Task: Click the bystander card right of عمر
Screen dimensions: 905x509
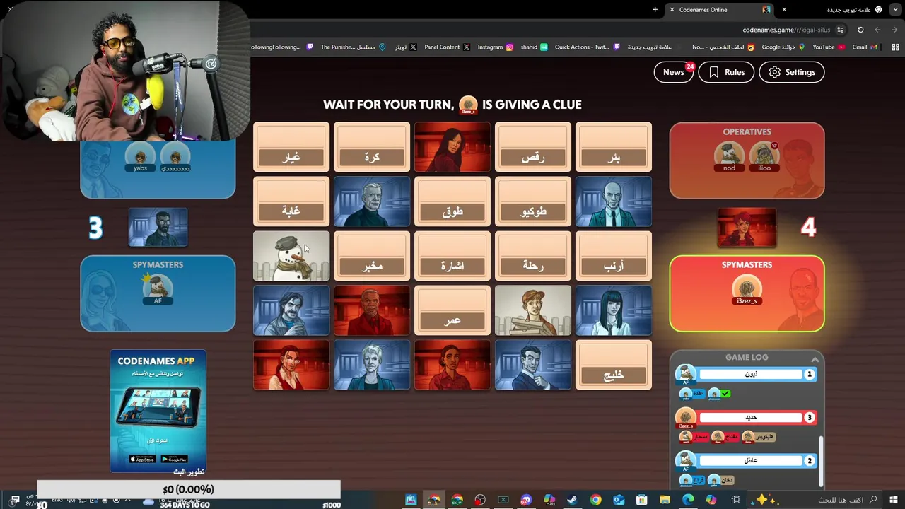Action: [533, 310]
